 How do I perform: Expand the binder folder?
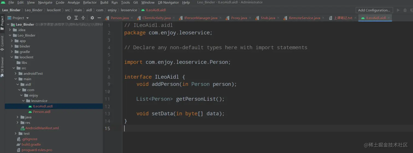[x=12, y=46]
